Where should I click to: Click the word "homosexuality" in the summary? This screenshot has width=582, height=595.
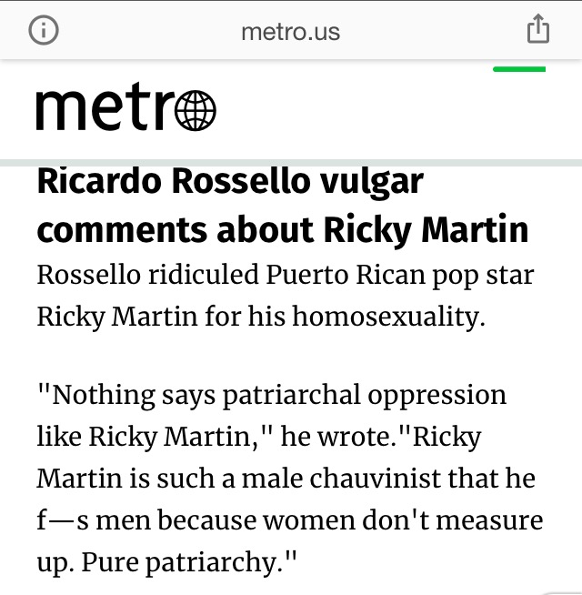tap(401, 318)
